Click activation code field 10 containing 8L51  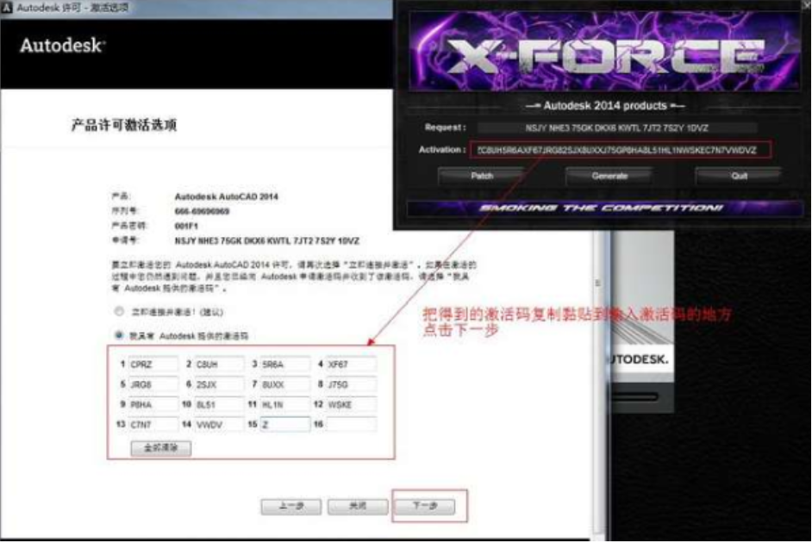tap(219, 404)
